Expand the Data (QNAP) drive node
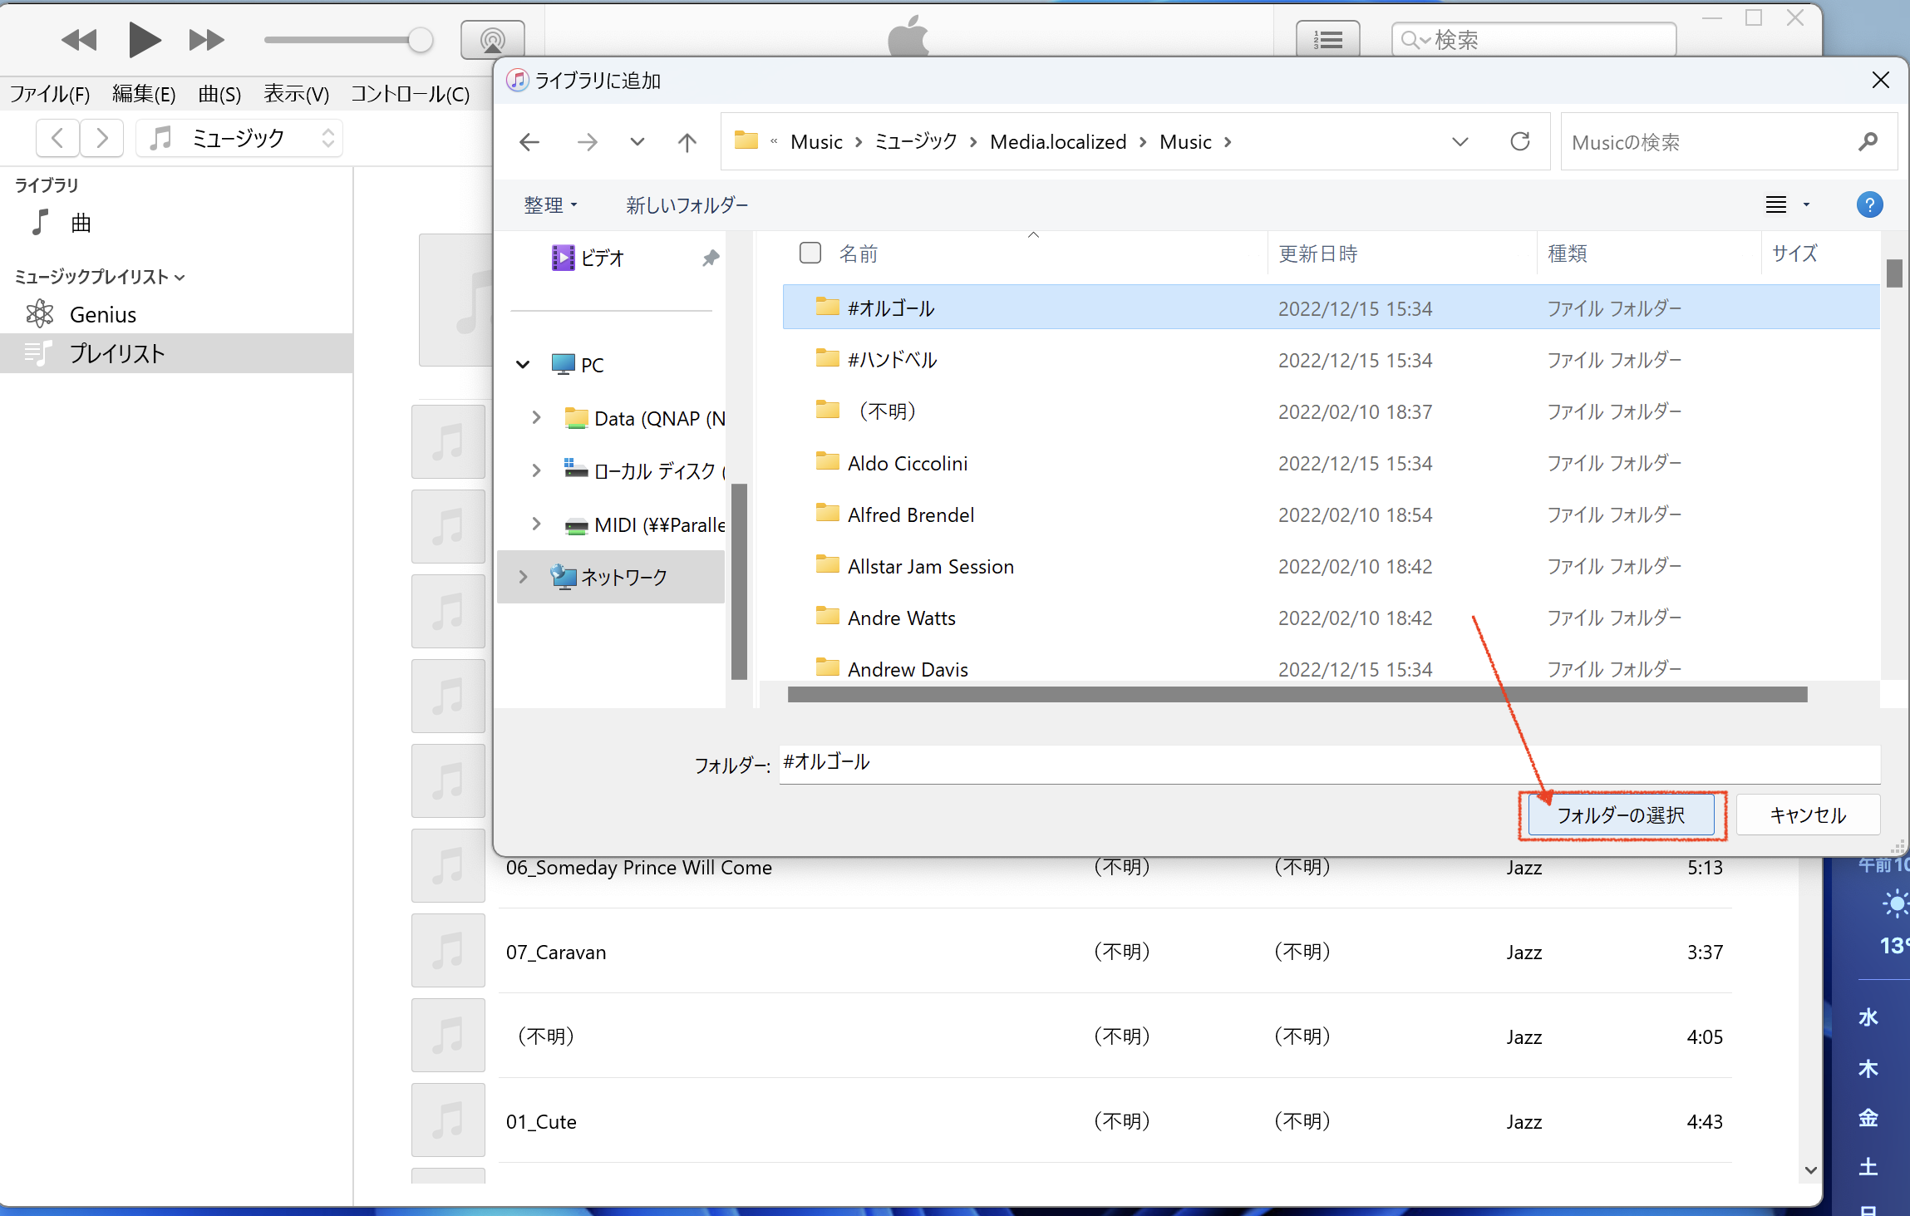Screen dimensions: 1910x1216 [536, 418]
